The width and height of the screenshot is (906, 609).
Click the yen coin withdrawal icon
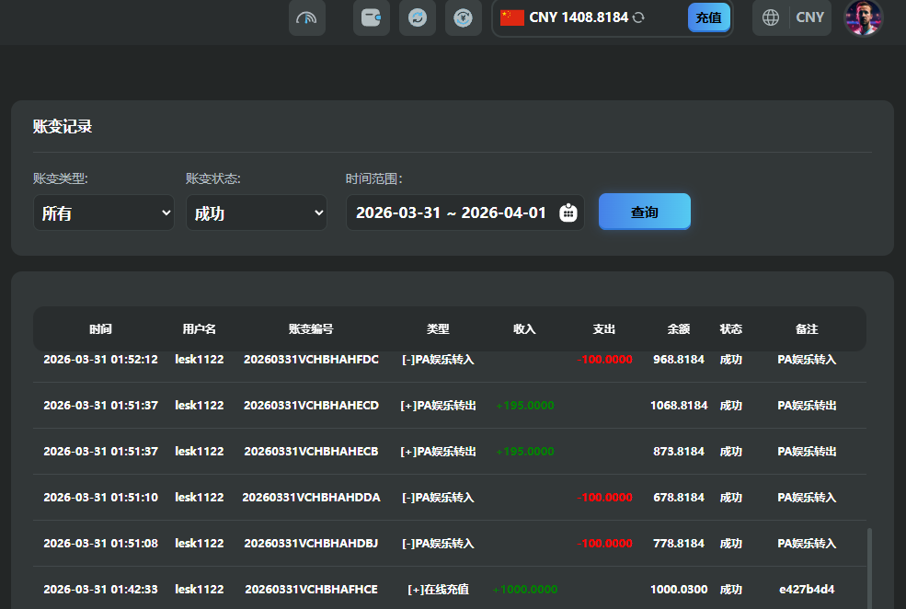coord(464,17)
